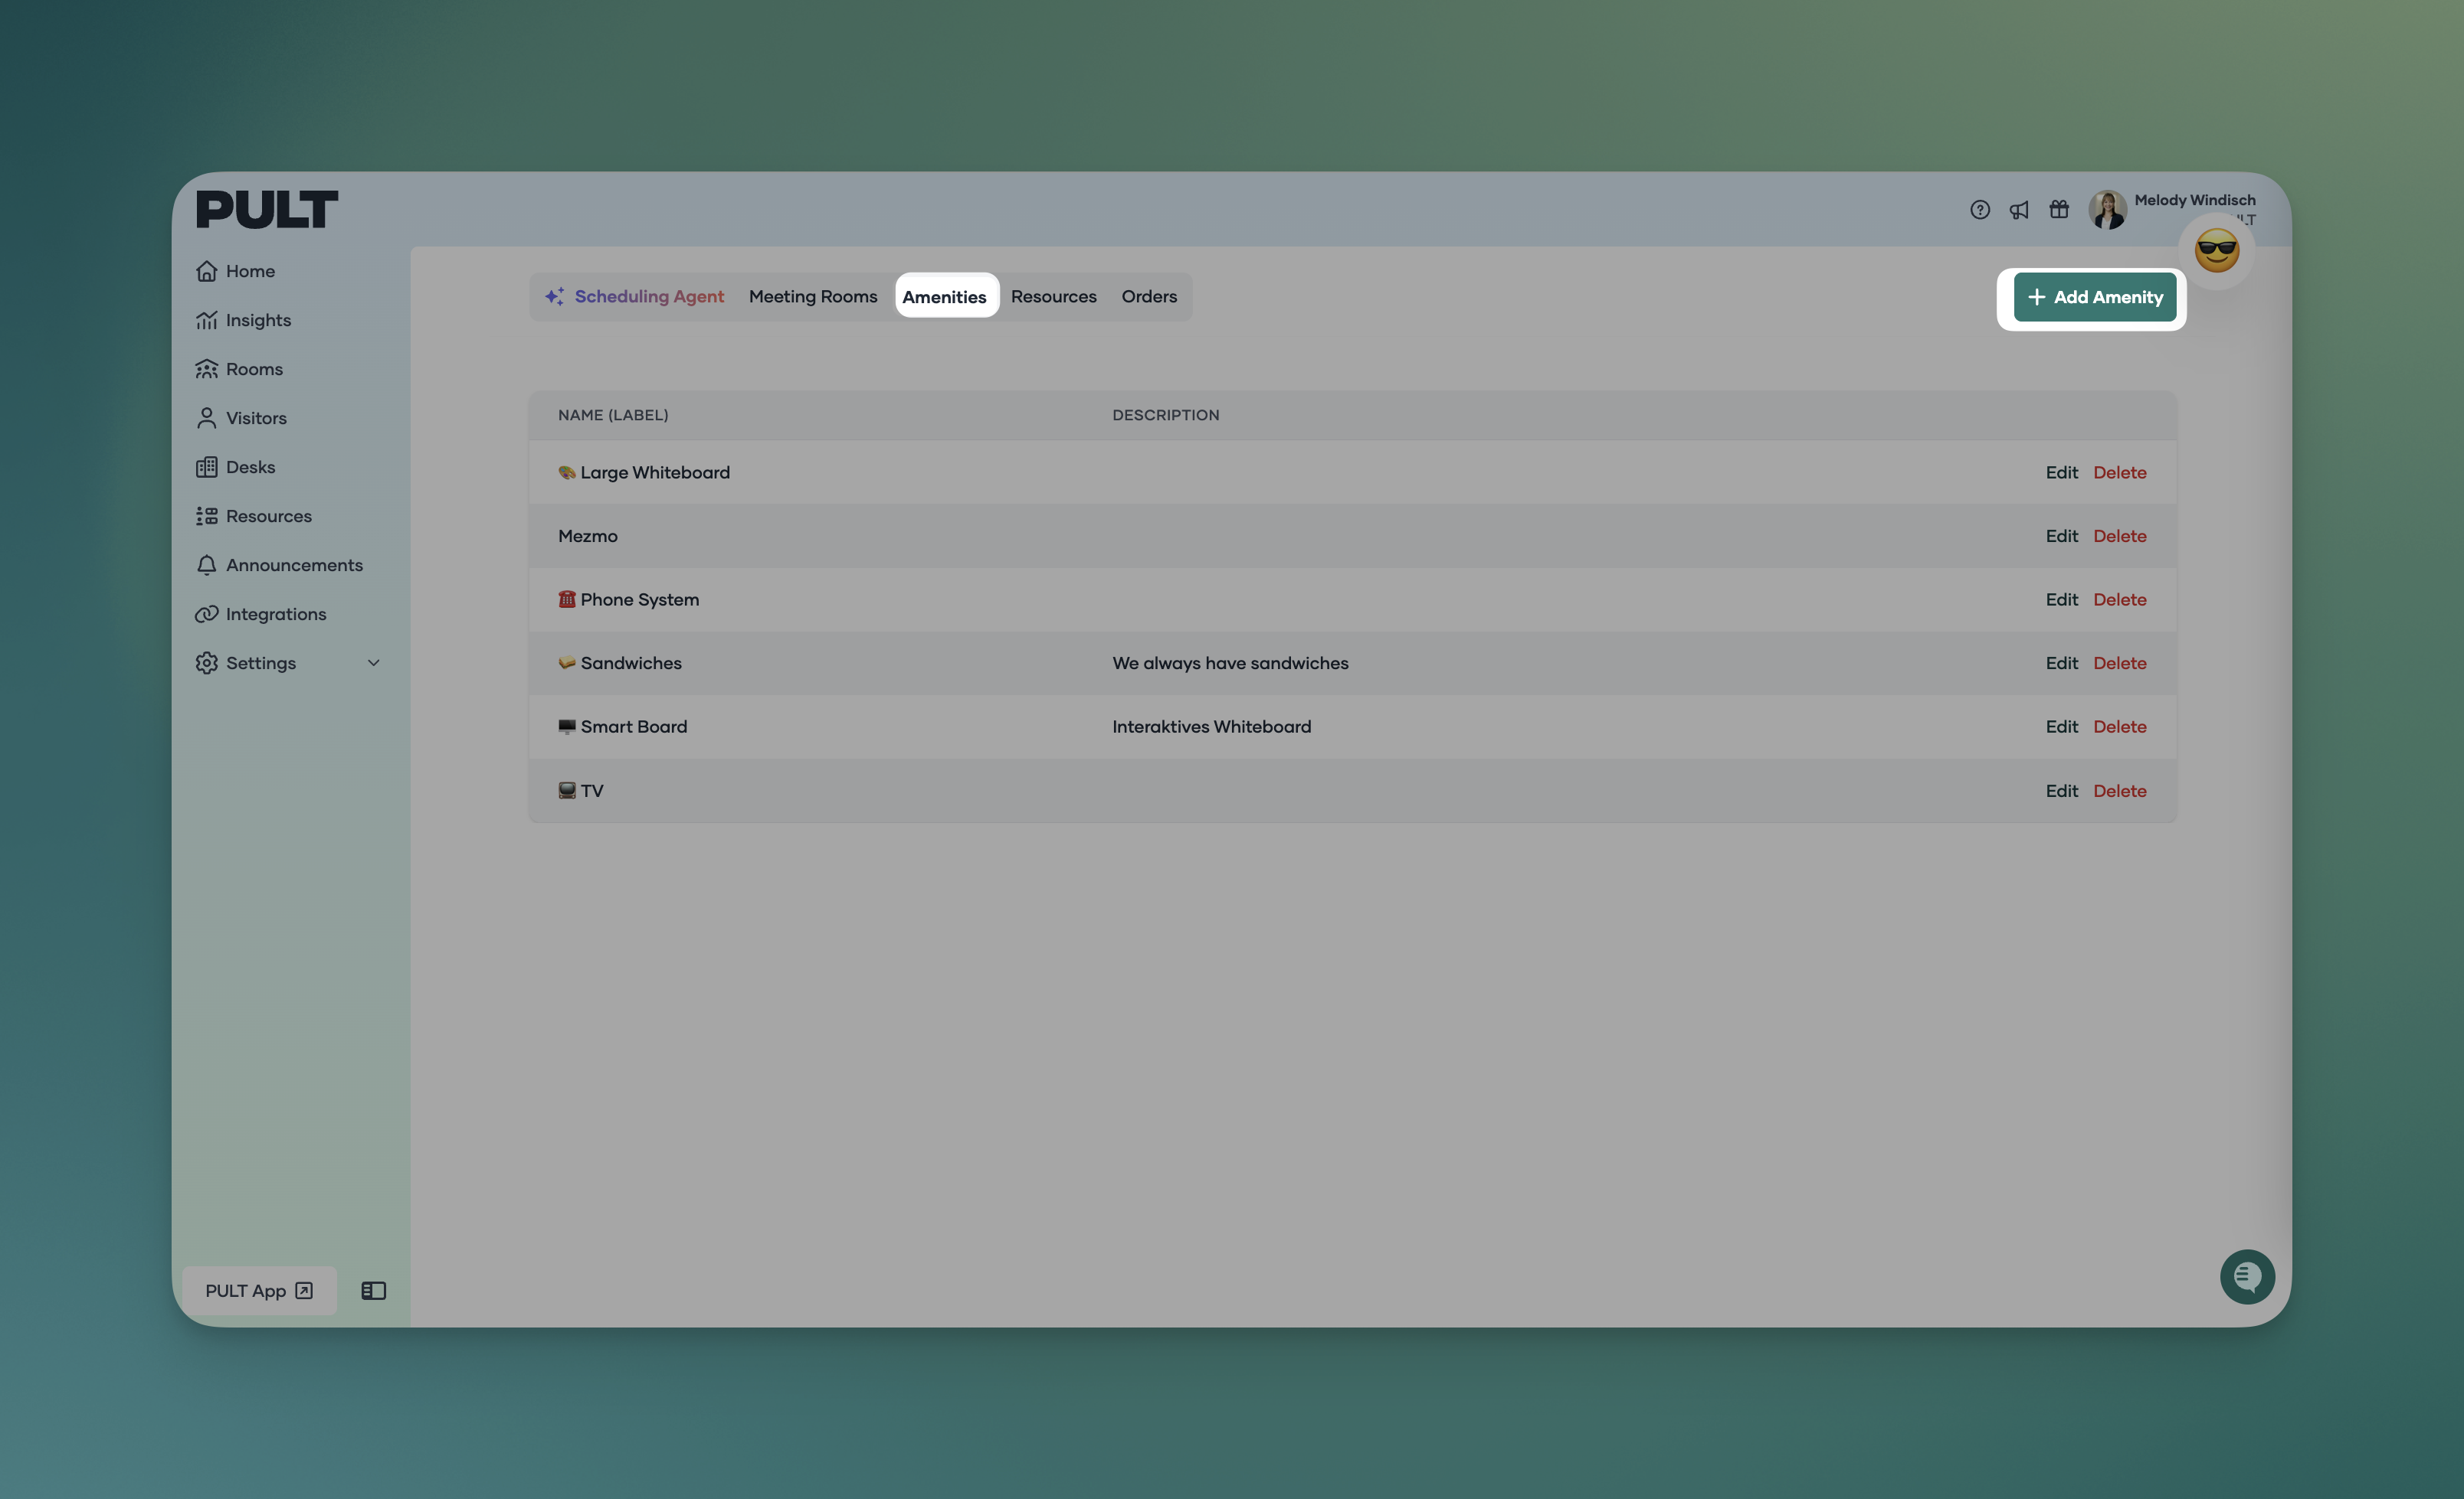The height and width of the screenshot is (1499, 2464).
Task: Delete the Sandwiches amenity
Action: point(2119,662)
